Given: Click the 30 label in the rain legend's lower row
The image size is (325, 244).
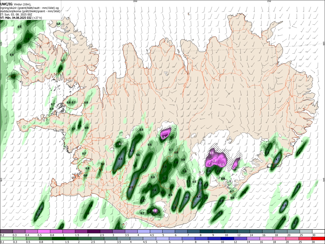Looking at the screenshot, I should (x=314, y=242).
